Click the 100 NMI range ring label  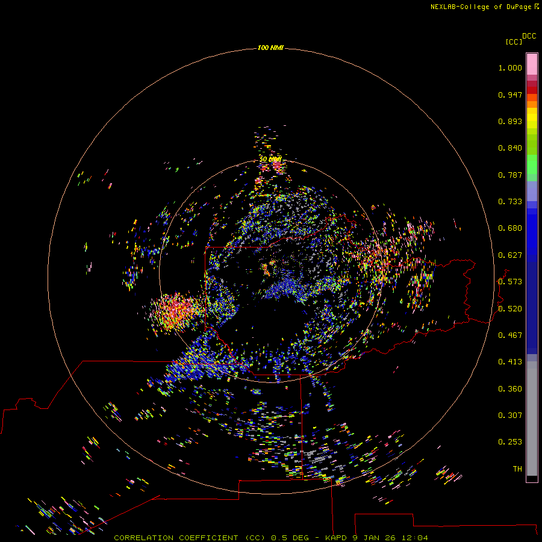point(270,48)
